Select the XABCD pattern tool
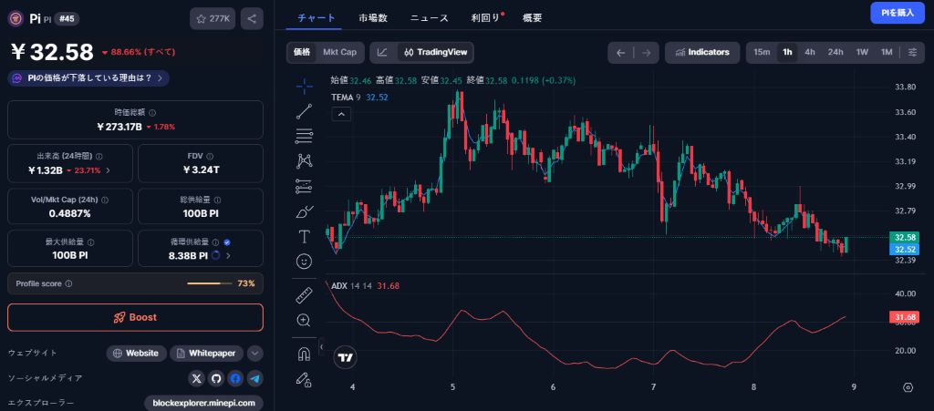Image resolution: width=934 pixels, height=411 pixels. click(305, 160)
